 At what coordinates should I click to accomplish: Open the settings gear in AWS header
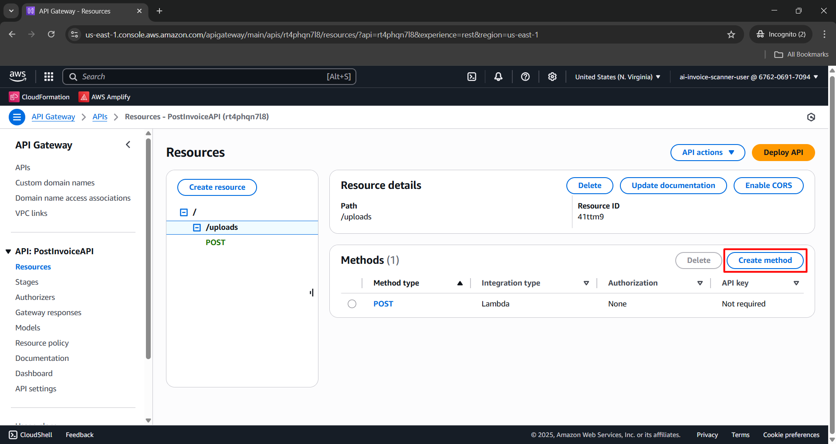(552, 77)
